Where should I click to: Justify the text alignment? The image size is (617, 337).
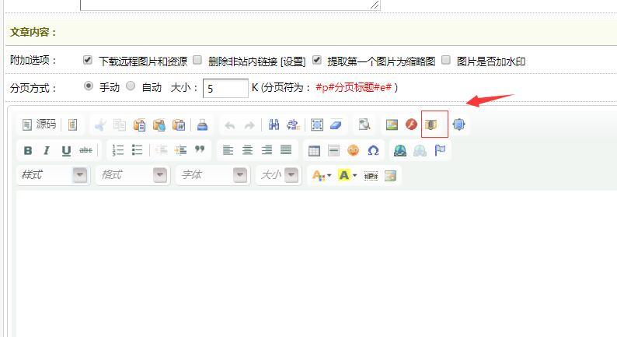[286, 150]
